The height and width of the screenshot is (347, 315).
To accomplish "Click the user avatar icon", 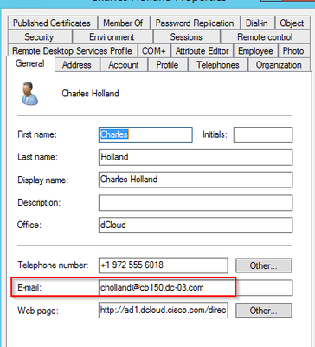I will 29,94.
